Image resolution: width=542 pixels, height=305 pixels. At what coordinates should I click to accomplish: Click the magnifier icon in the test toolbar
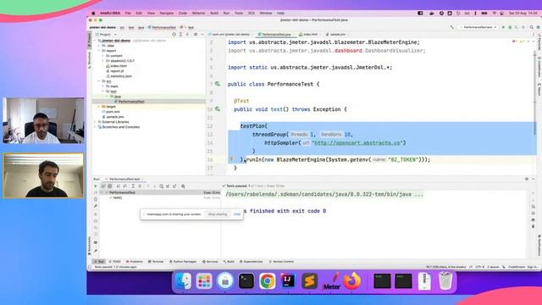click(x=183, y=186)
